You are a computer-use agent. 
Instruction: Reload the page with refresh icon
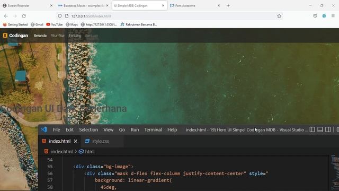coord(24,16)
